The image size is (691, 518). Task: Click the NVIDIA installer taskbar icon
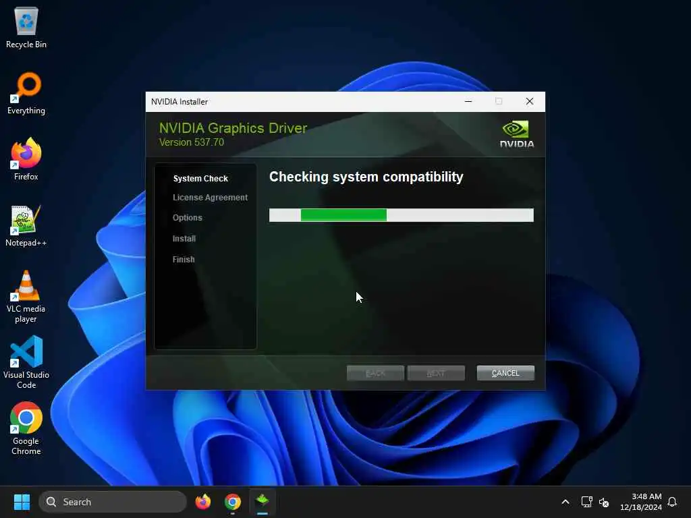point(262,502)
